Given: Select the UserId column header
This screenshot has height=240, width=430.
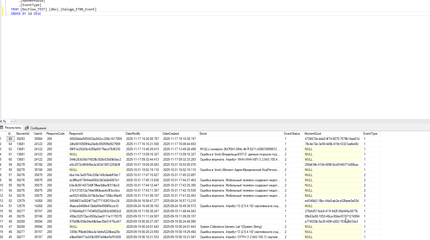Looking at the screenshot, I should (39, 134).
